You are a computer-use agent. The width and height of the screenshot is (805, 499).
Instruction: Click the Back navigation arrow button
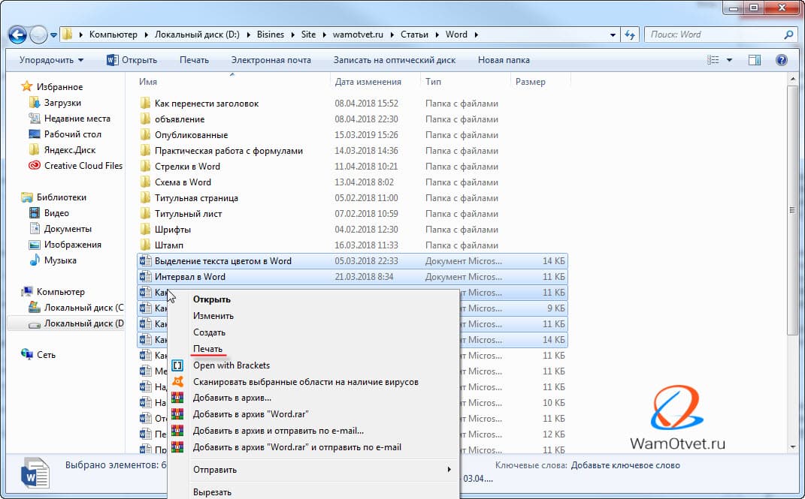click(x=18, y=35)
